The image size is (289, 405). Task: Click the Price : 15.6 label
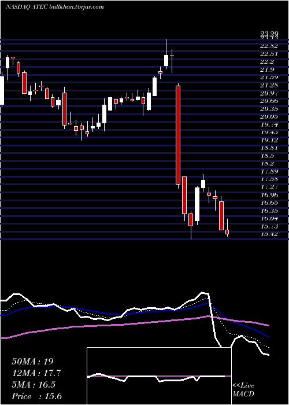37,396
